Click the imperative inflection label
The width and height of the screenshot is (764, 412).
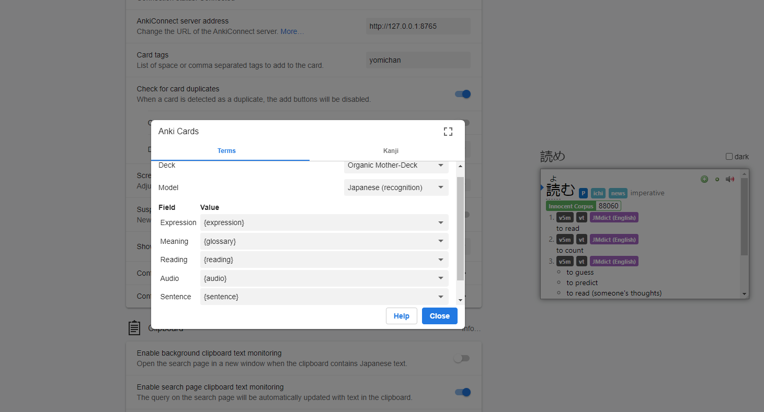[647, 193]
